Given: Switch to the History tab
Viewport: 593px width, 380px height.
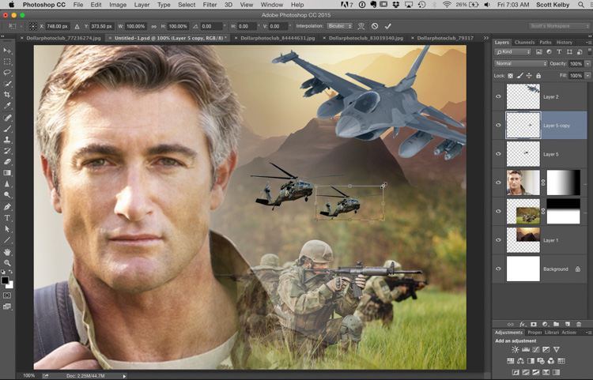Looking at the screenshot, I should click(565, 43).
